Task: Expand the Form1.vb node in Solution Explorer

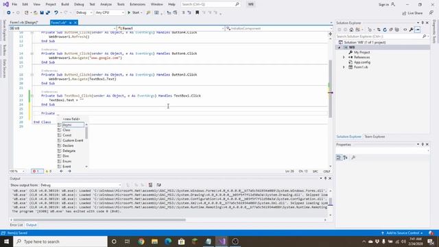Action: [x=344, y=67]
